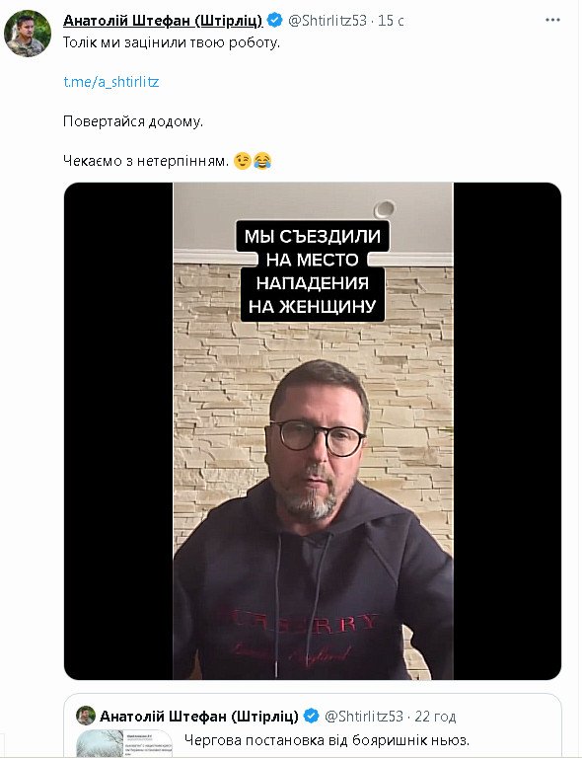Open the '22 год' quoted tweet timestamp

pyautogui.click(x=435, y=717)
